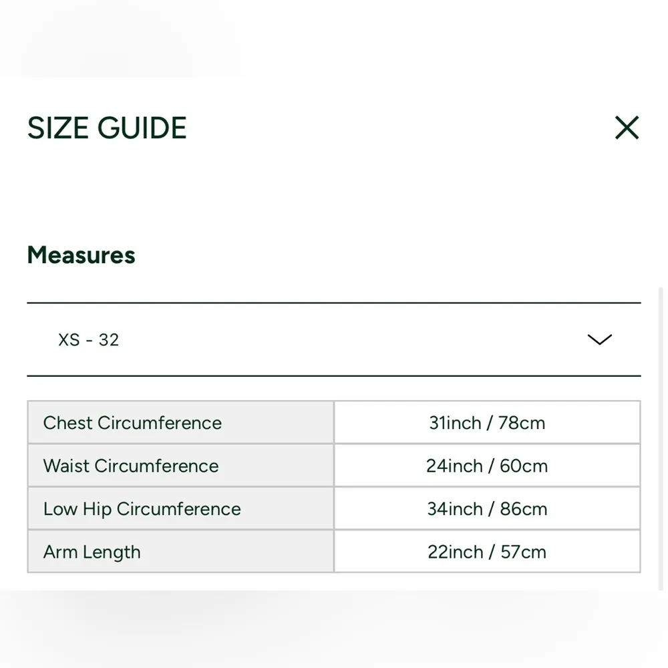
Task: Click the dimmed backdrop above the Size Guide
Action: (334, 37)
